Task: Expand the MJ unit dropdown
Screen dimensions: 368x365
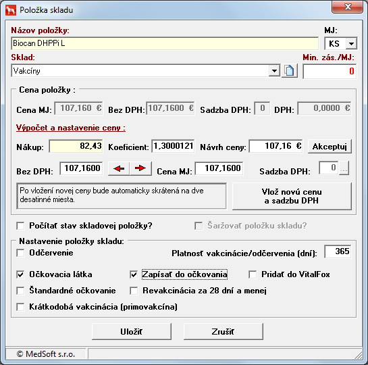Action: click(351, 43)
